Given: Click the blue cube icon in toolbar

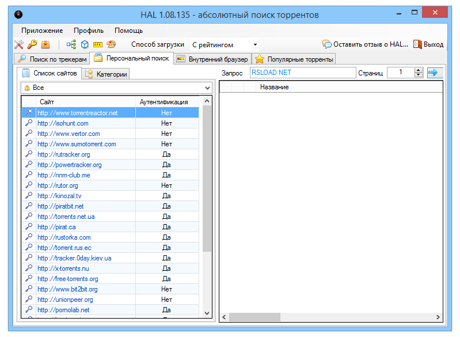Looking at the screenshot, I should pos(84,44).
